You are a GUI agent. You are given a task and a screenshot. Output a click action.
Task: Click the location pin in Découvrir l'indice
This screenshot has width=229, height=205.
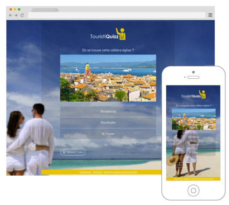(64, 152)
